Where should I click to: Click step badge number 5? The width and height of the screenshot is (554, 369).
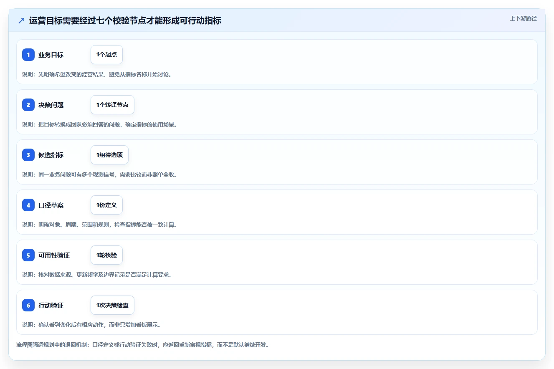point(28,255)
